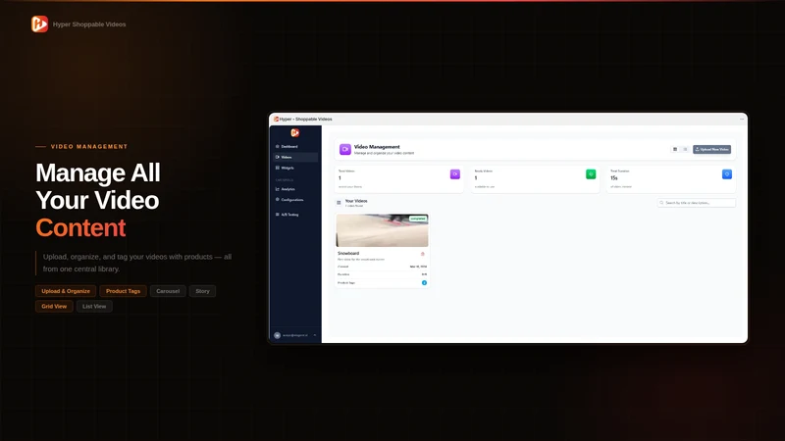Viewport: 785px width, 441px height.
Task: Click the window title bar Hyper icon
Action: pos(277,119)
